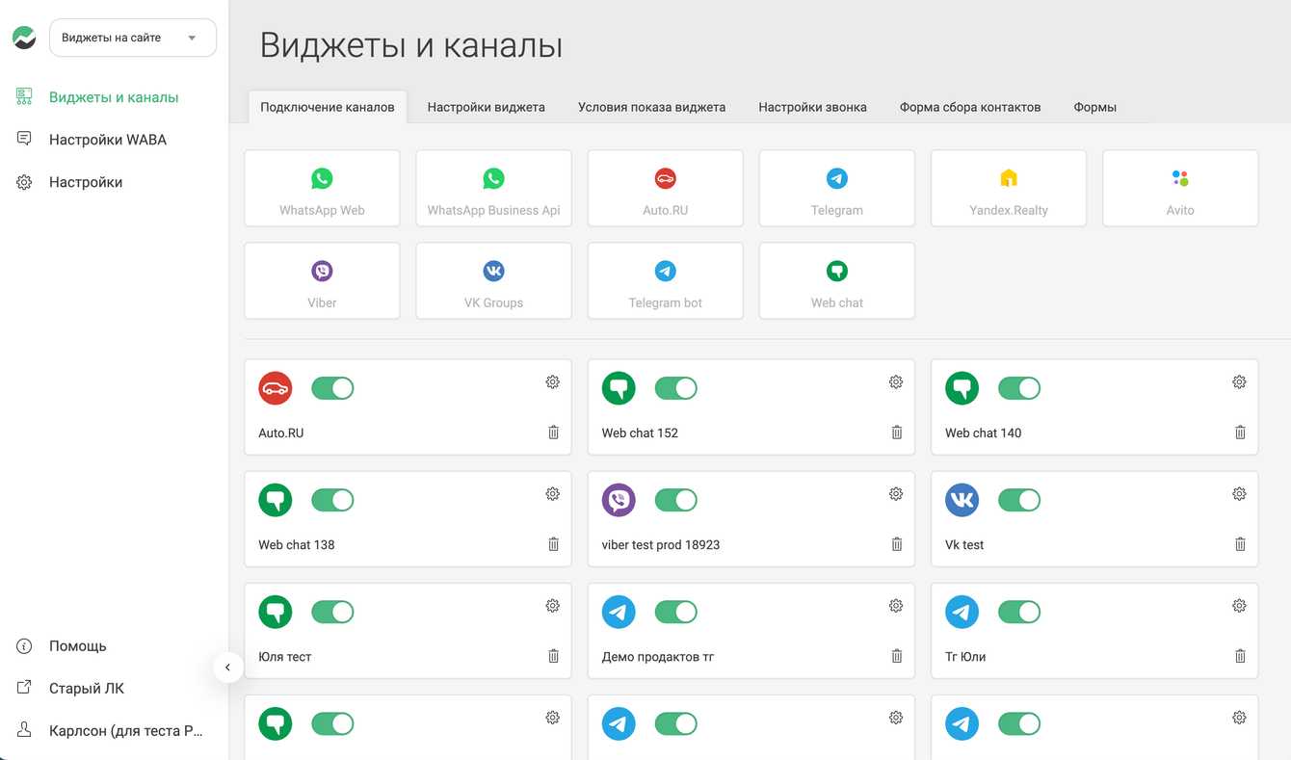Image resolution: width=1291 pixels, height=760 pixels.
Task: Delete the Web chat 140 channel
Action: [x=1240, y=432]
